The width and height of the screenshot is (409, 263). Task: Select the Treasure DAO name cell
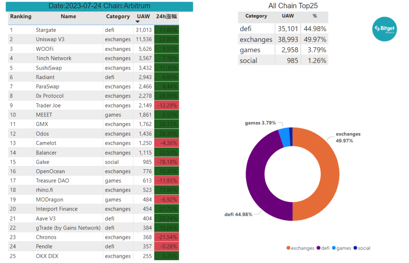coord(53,181)
